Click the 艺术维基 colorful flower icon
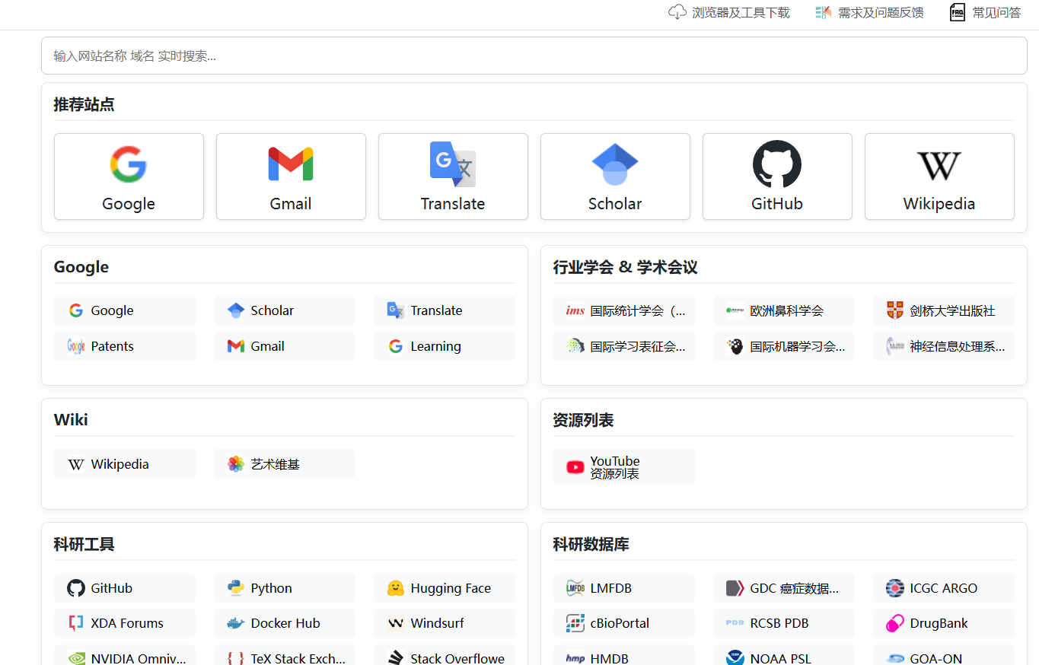This screenshot has height=665, width=1039. point(236,464)
